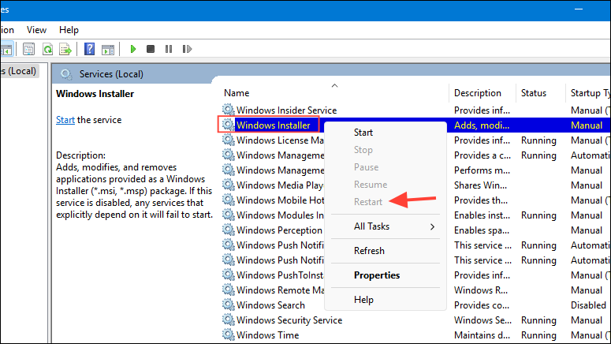This screenshot has width=611, height=344.
Task: Open Help via the blue question mark icon
Action: [89, 49]
